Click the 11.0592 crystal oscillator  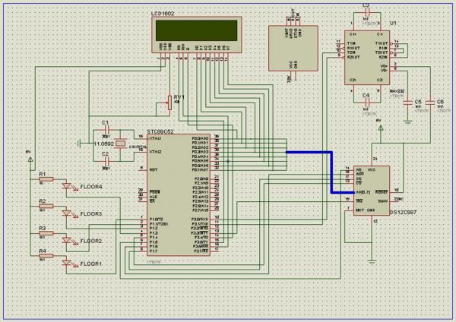point(120,143)
